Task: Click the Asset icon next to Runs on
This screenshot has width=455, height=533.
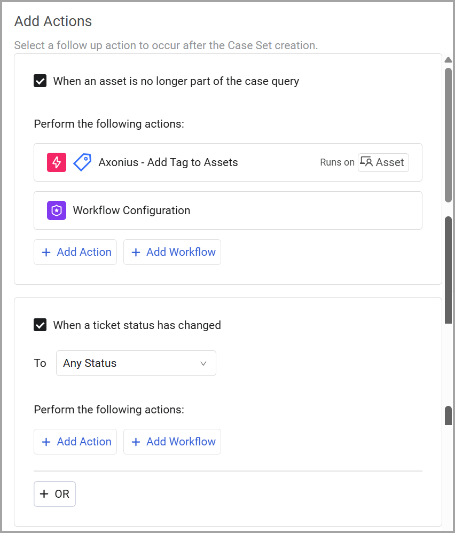Action: click(x=366, y=162)
